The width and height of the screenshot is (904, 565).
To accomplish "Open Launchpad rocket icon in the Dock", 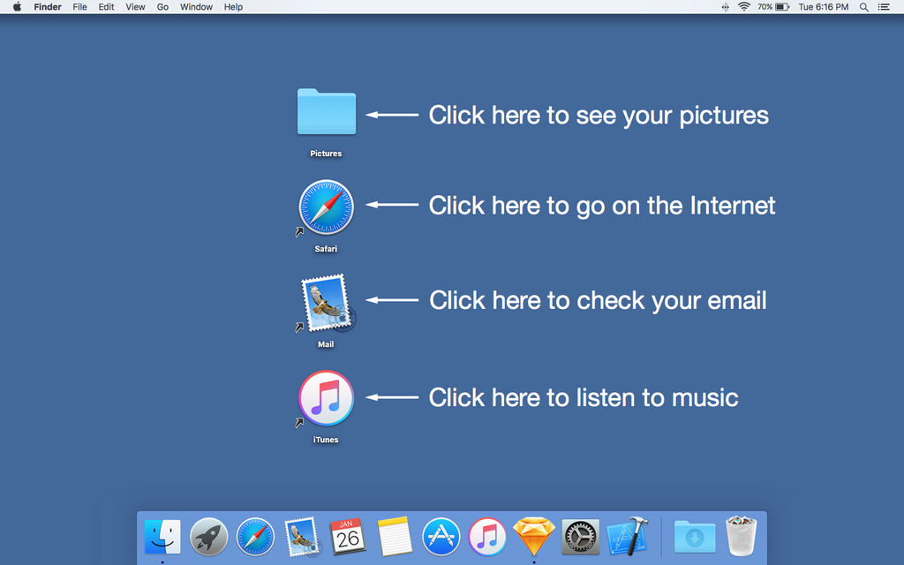I will click(x=208, y=537).
